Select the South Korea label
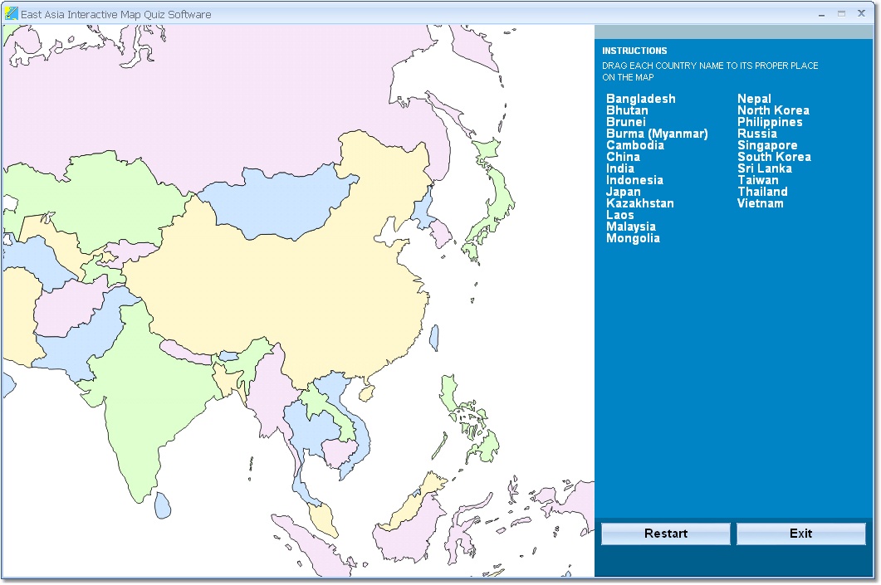The image size is (881, 585). tap(774, 157)
